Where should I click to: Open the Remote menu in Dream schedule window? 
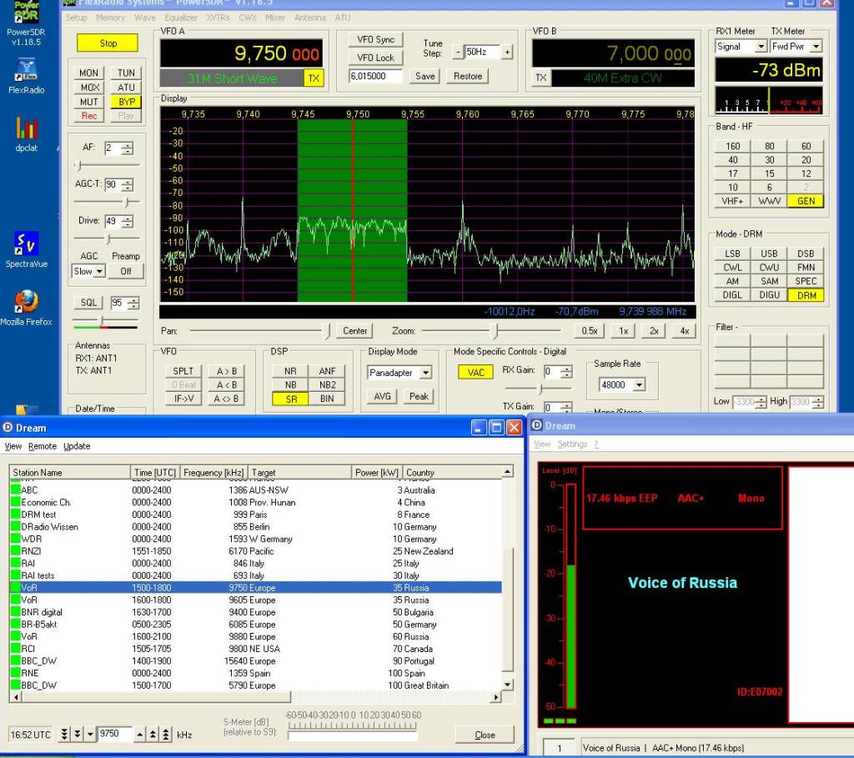click(x=43, y=446)
